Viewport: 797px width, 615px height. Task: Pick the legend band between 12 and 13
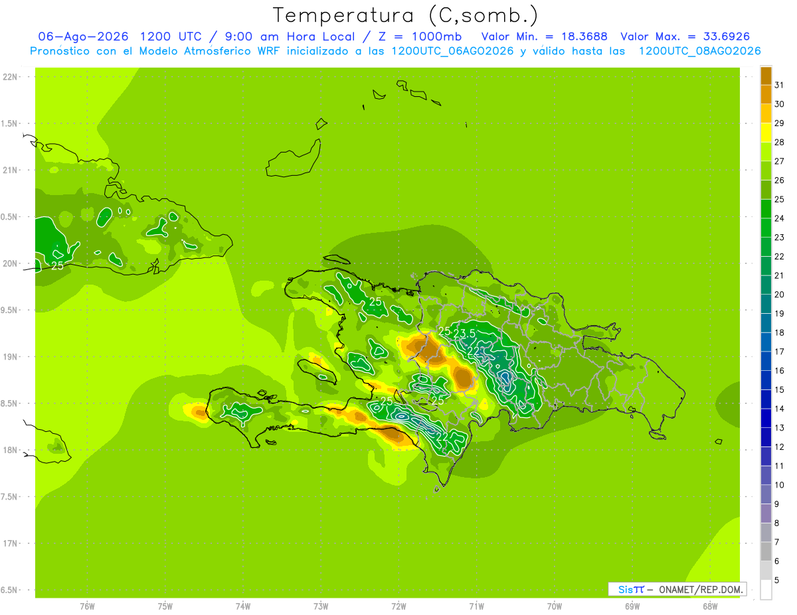(766, 437)
